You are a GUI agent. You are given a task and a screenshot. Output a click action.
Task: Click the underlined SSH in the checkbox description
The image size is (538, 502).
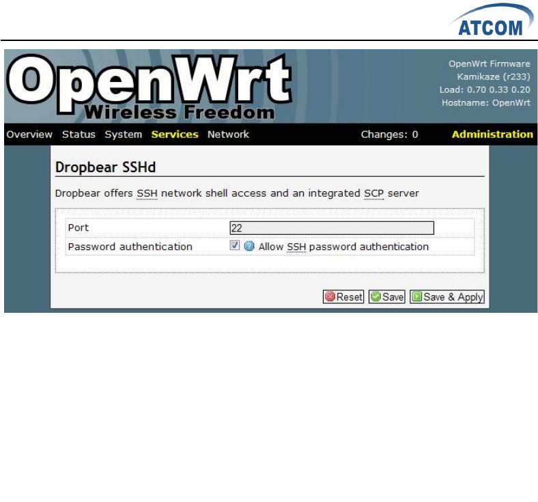296,247
